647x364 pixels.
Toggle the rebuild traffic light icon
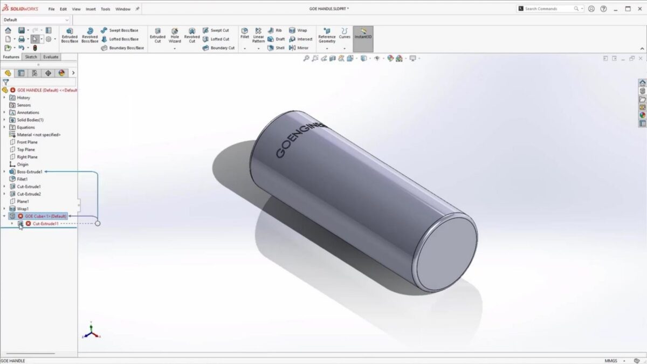point(36,48)
